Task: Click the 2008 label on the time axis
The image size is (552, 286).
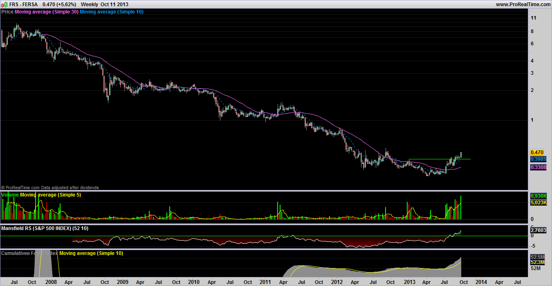Action: tap(51, 282)
